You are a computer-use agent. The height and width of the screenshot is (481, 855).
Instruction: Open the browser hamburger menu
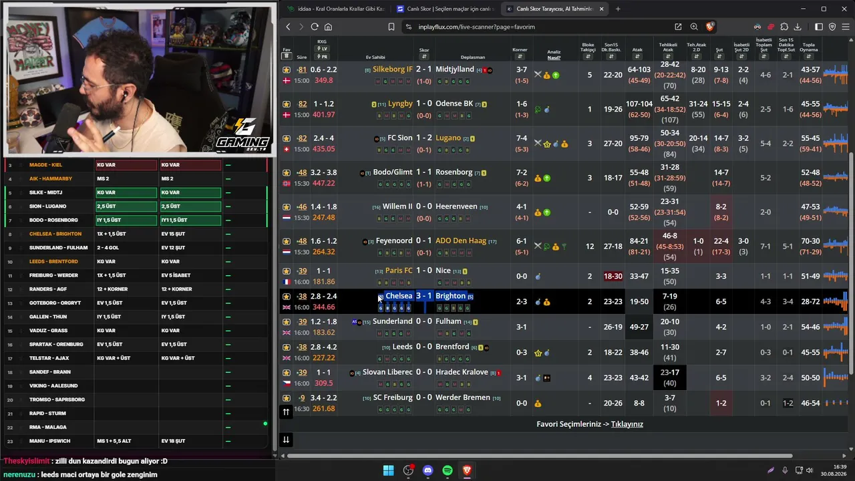click(846, 27)
